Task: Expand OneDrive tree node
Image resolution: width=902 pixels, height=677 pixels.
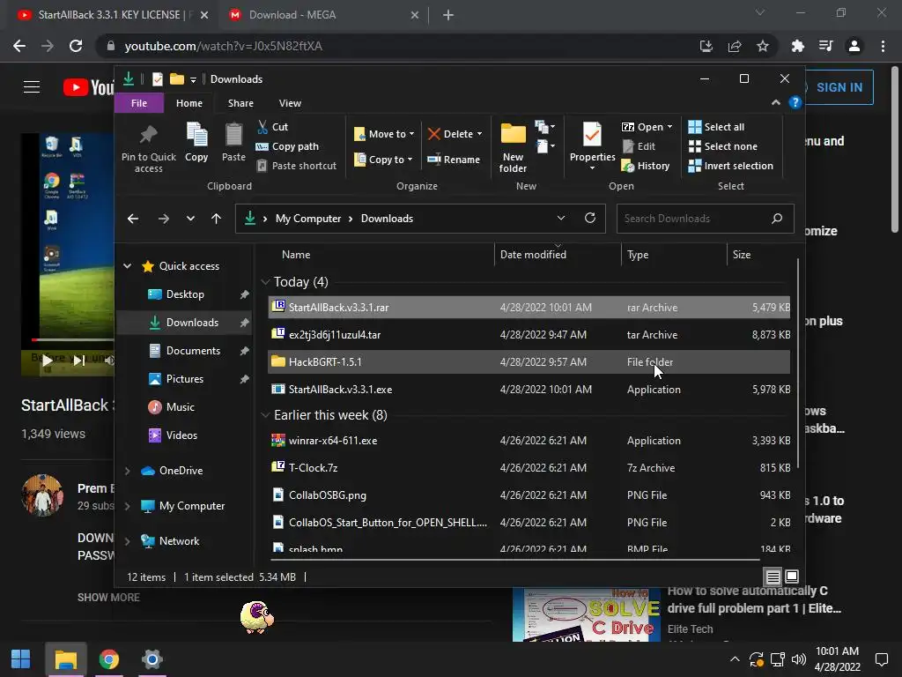Action: click(x=128, y=471)
